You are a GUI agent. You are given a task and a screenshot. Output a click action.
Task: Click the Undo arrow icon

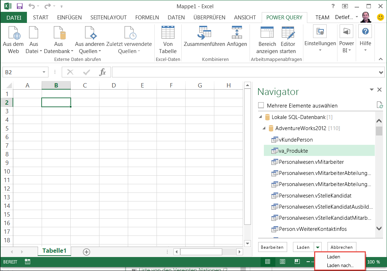[31, 6]
